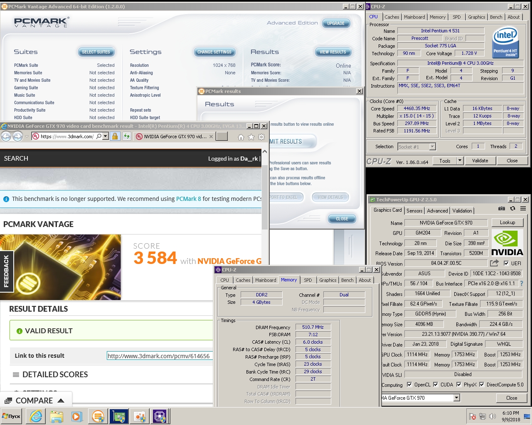This screenshot has height=425, width=532.
Task: Click the security lock icon in IE
Action: [115, 136]
